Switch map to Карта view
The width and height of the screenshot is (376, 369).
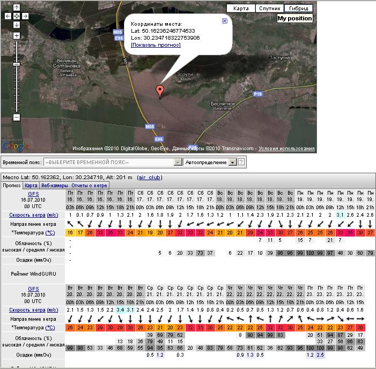pyautogui.click(x=241, y=9)
